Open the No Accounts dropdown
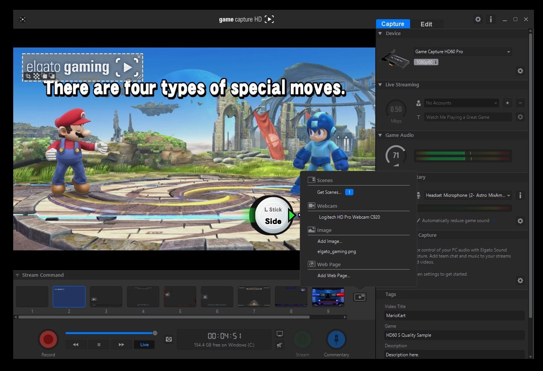Screen dimensions: 543x371 pyautogui.click(x=461, y=103)
